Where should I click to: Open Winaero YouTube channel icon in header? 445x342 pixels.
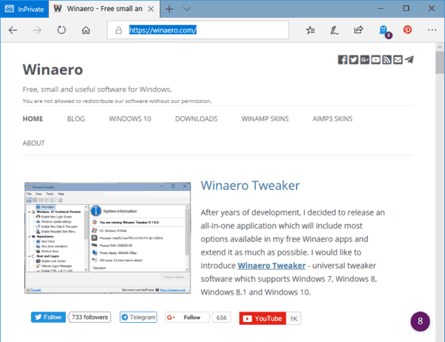point(376,60)
